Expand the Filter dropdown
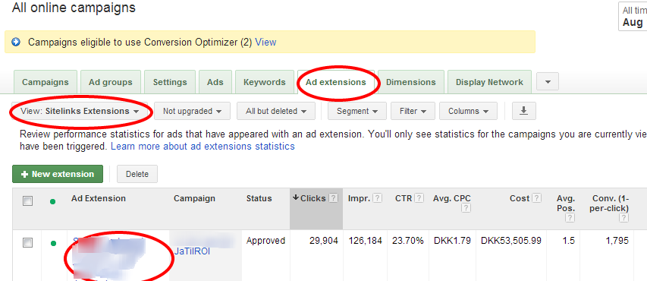647x281 pixels. [x=413, y=111]
